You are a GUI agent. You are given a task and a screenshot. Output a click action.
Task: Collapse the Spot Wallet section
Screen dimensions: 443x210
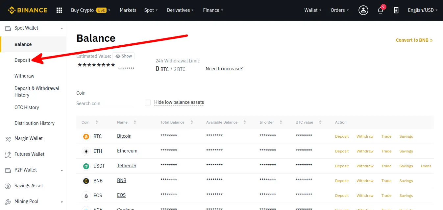(x=62, y=29)
